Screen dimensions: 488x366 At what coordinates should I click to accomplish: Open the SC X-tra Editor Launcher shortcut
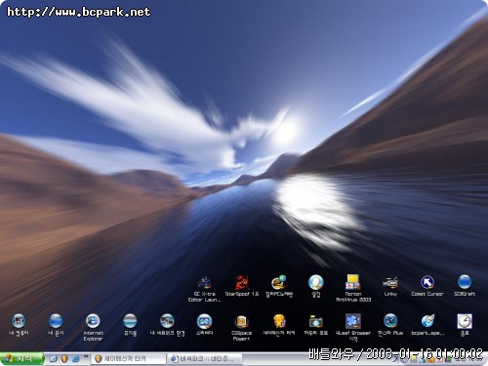pos(205,288)
